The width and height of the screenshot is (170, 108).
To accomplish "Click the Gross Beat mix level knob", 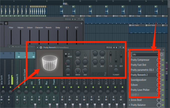I will point(159,100).
